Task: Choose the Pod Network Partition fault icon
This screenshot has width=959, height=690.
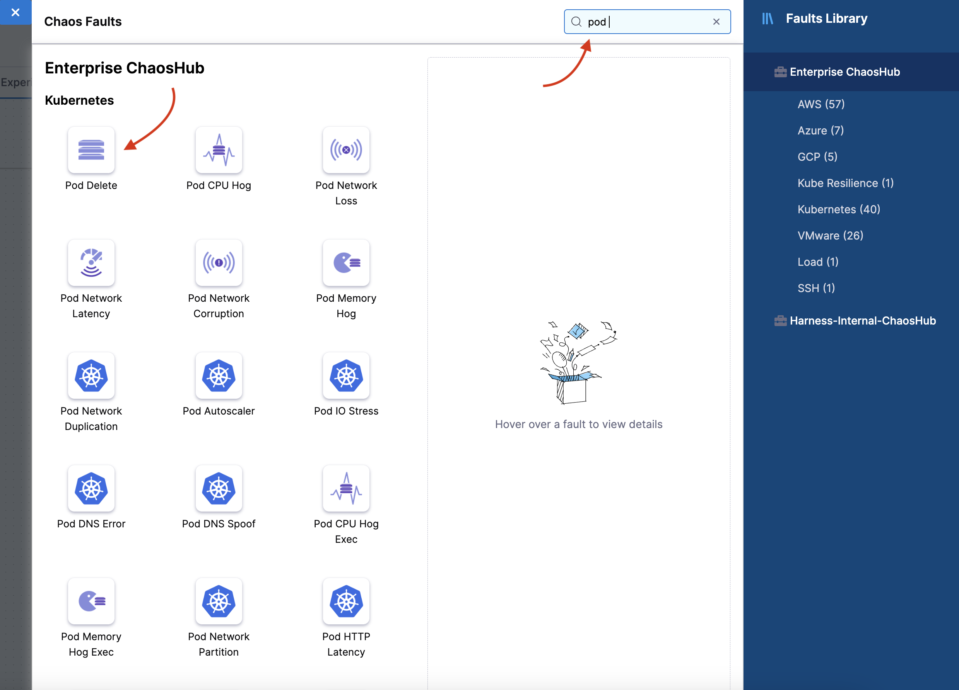Action: click(x=219, y=601)
